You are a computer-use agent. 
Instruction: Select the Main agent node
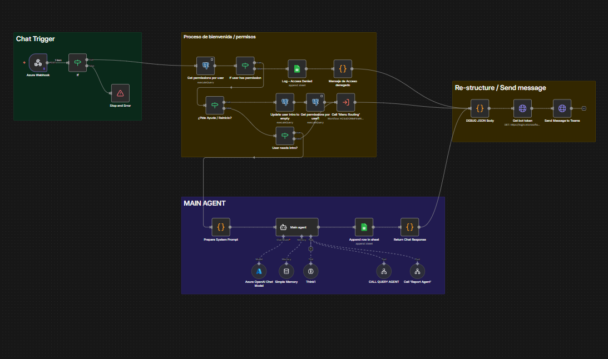tap(297, 227)
